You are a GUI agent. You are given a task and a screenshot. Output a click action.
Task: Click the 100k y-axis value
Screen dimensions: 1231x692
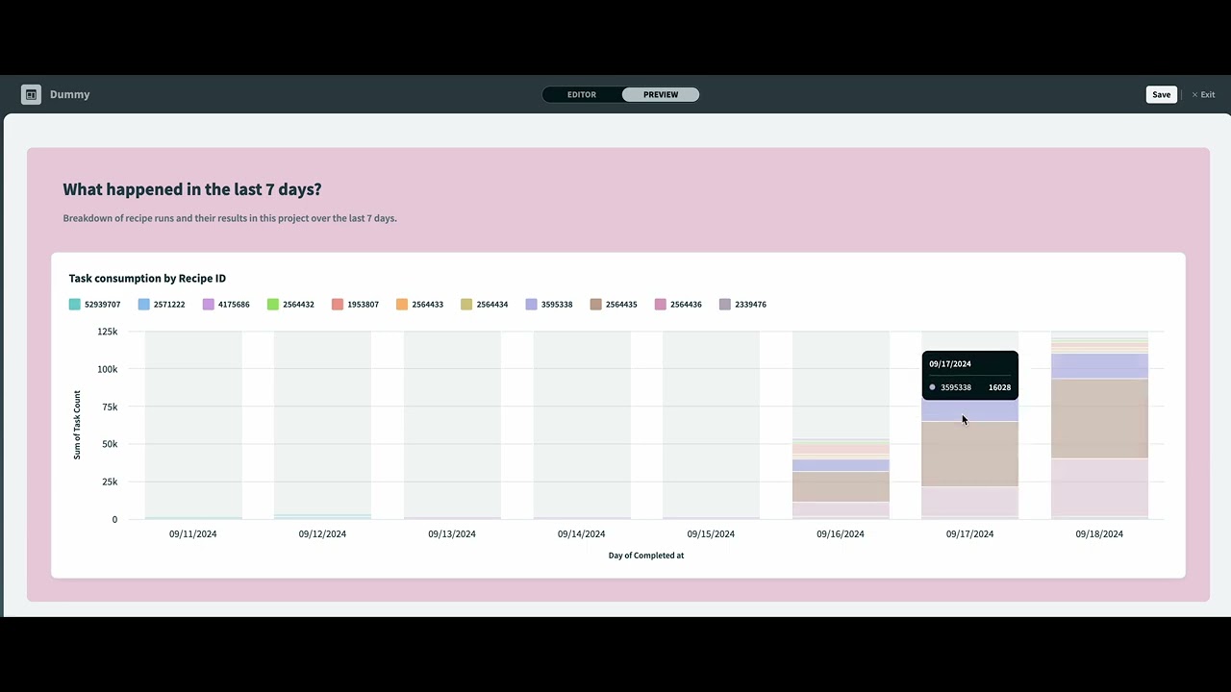pyautogui.click(x=108, y=369)
